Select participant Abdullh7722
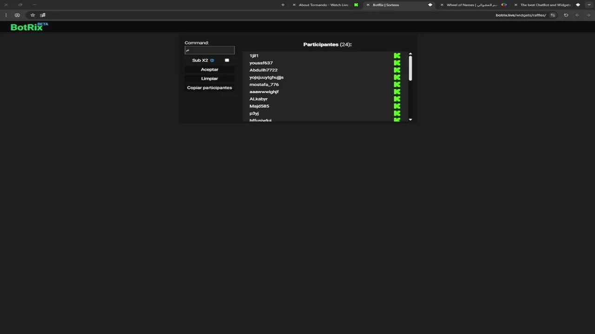Image resolution: width=595 pixels, height=334 pixels. (264, 70)
